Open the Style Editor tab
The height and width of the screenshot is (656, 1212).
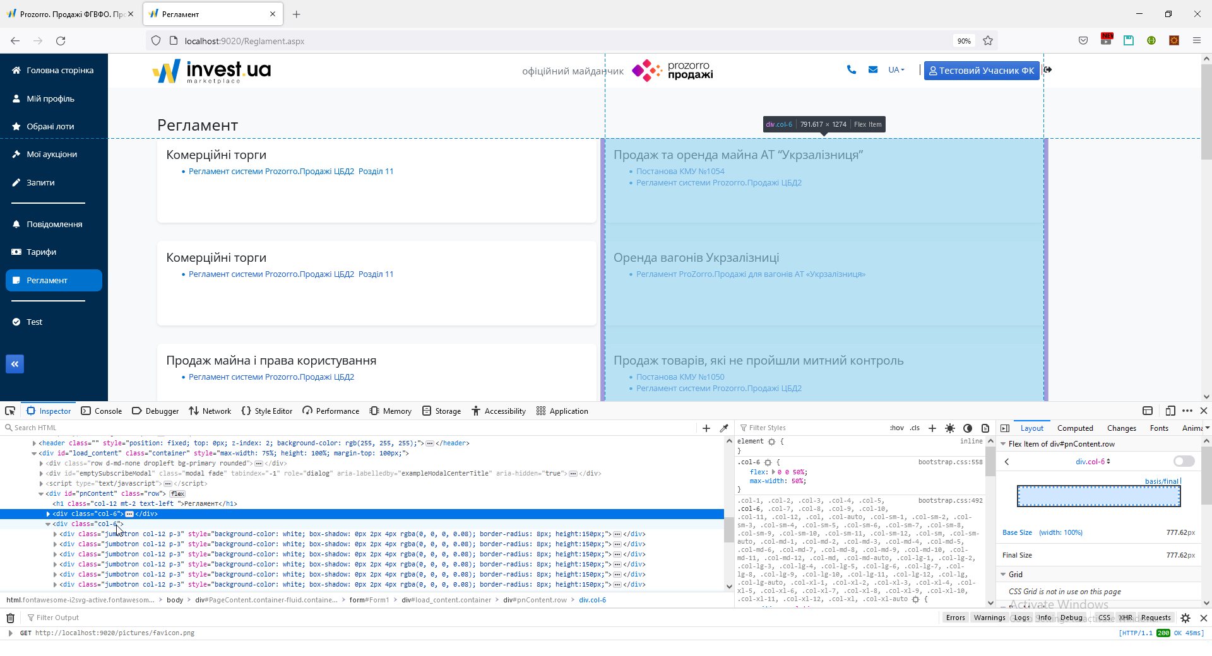267,411
